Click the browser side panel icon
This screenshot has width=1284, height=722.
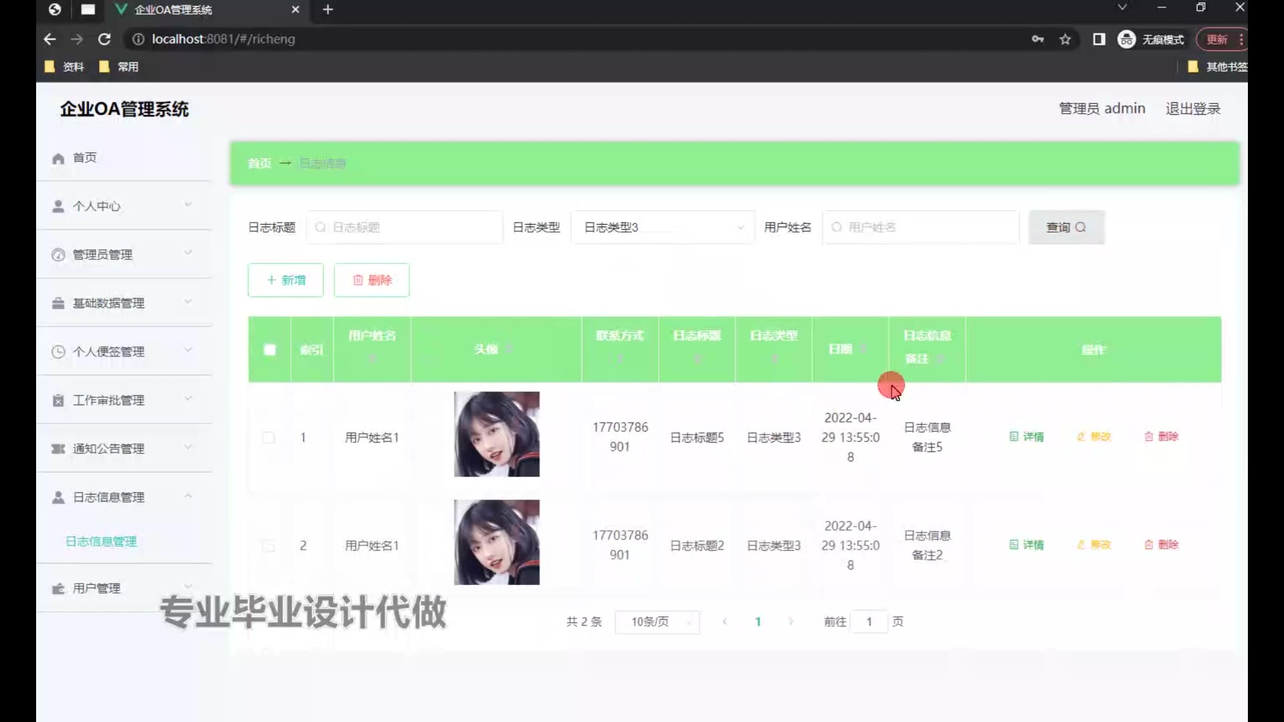point(1099,39)
